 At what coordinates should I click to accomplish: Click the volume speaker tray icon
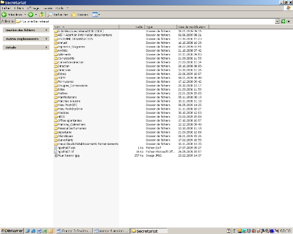pos(254,231)
